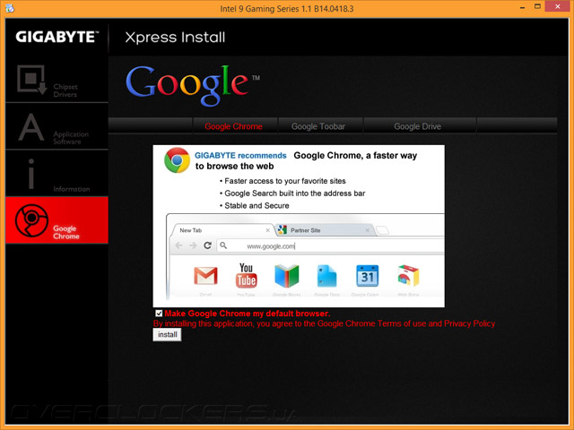This screenshot has width=574, height=430.
Task: Uncheck Make Google Chrome my default browser
Action: (159, 314)
